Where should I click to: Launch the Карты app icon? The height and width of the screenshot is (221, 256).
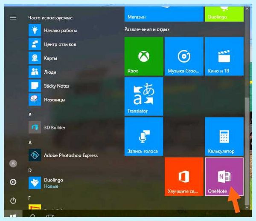[35, 58]
